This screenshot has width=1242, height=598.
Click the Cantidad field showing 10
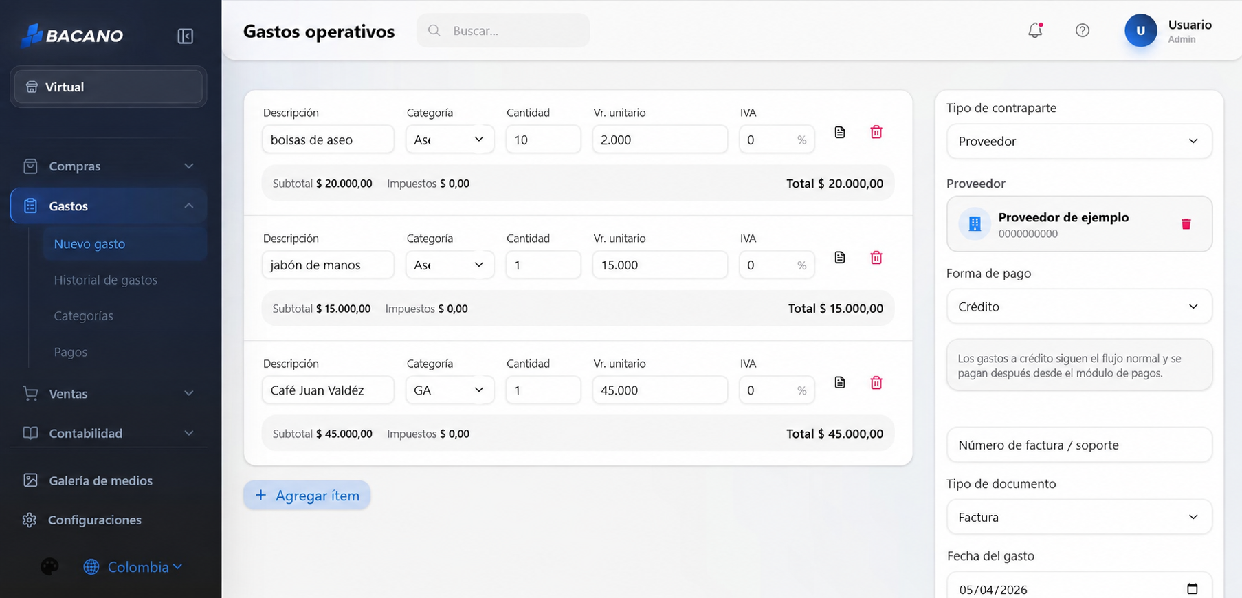point(543,140)
